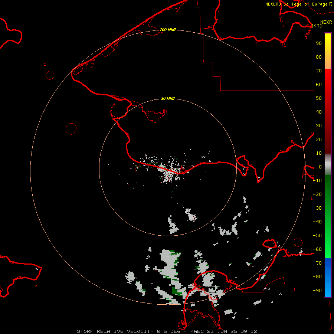Select the 10 value on velocity scale

[x=319, y=153]
